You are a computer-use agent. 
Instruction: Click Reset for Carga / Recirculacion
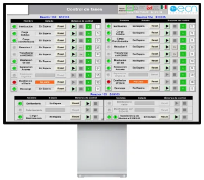[x=75, y=117]
